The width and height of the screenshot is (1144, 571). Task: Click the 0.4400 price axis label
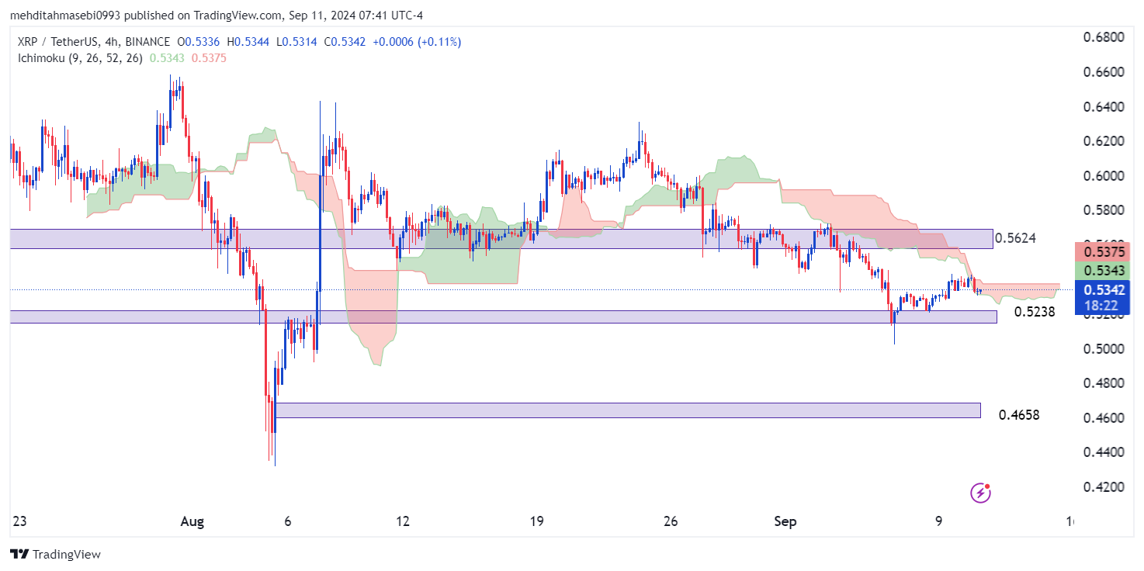(x=1104, y=452)
